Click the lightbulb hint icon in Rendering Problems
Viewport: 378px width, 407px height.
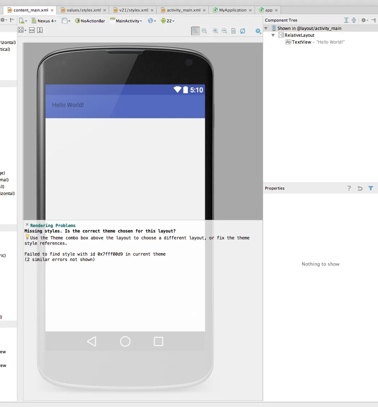[27, 237]
